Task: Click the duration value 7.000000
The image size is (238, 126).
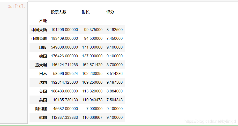Action: coord(94,109)
